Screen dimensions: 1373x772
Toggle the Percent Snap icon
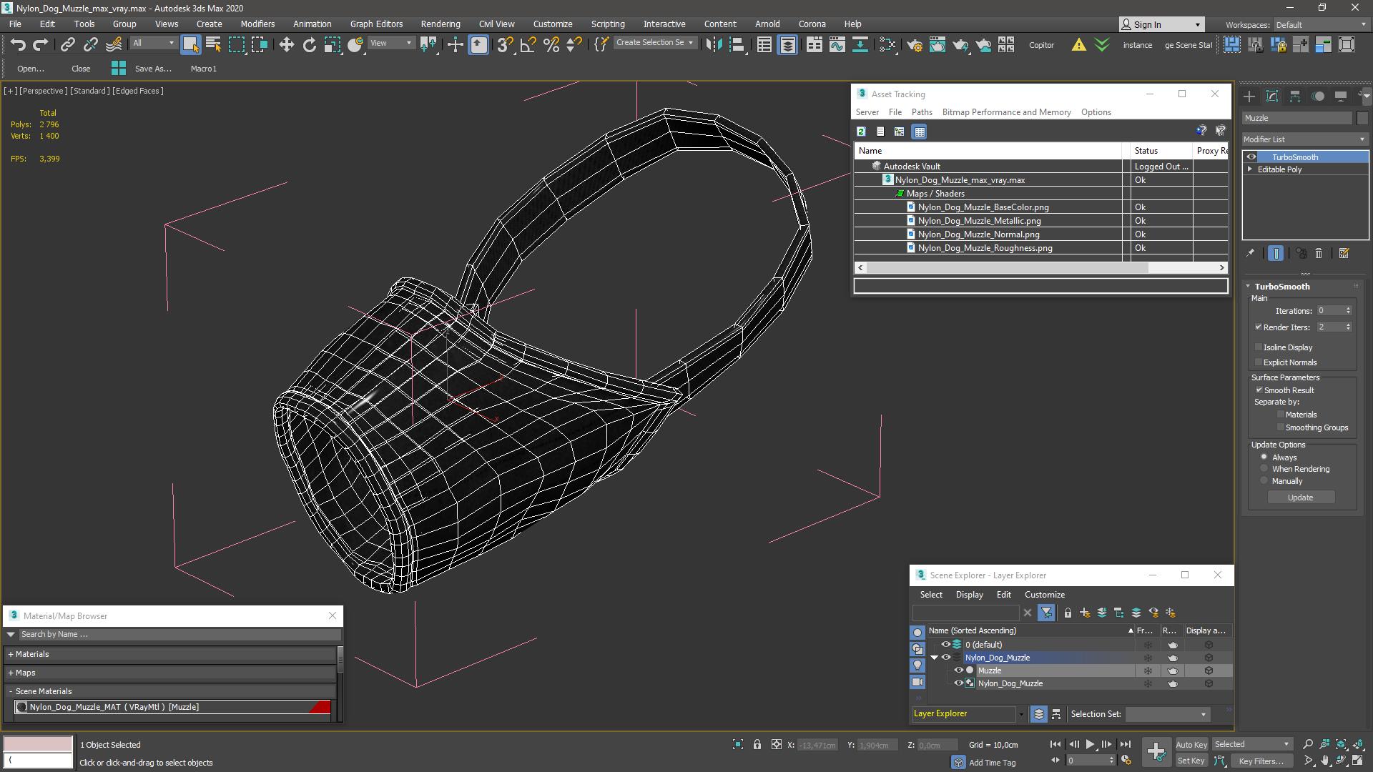click(551, 44)
